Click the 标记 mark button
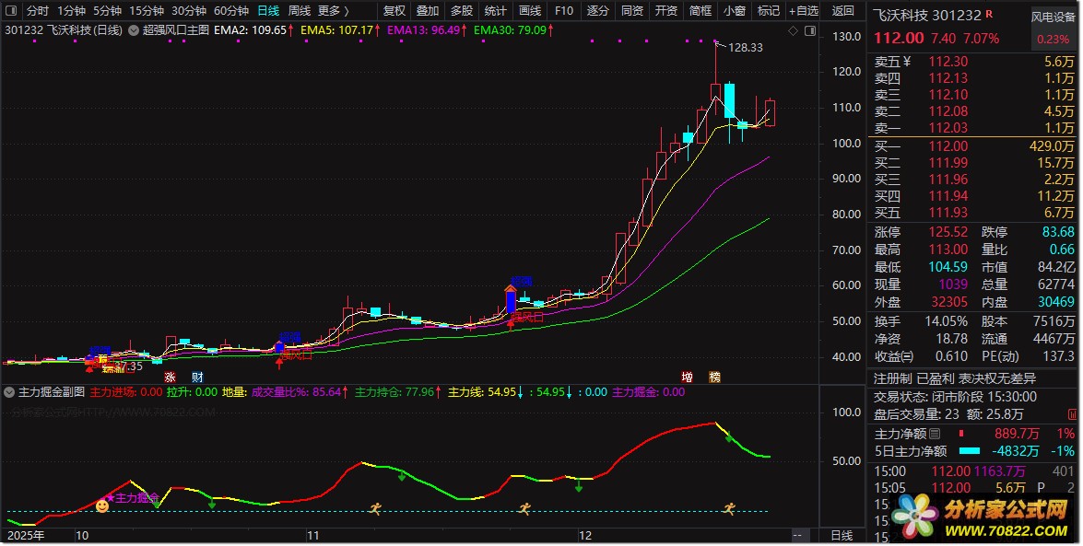1083x546 pixels. (x=768, y=10)
